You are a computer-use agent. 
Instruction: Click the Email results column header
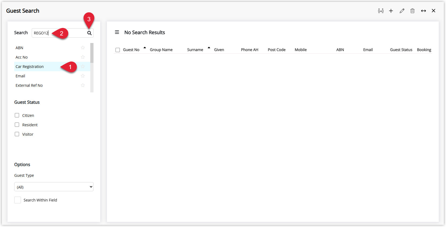tap(368, 50)
